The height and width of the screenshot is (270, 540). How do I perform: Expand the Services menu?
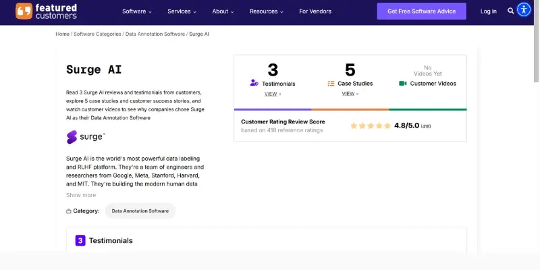[x=182, y=11]
